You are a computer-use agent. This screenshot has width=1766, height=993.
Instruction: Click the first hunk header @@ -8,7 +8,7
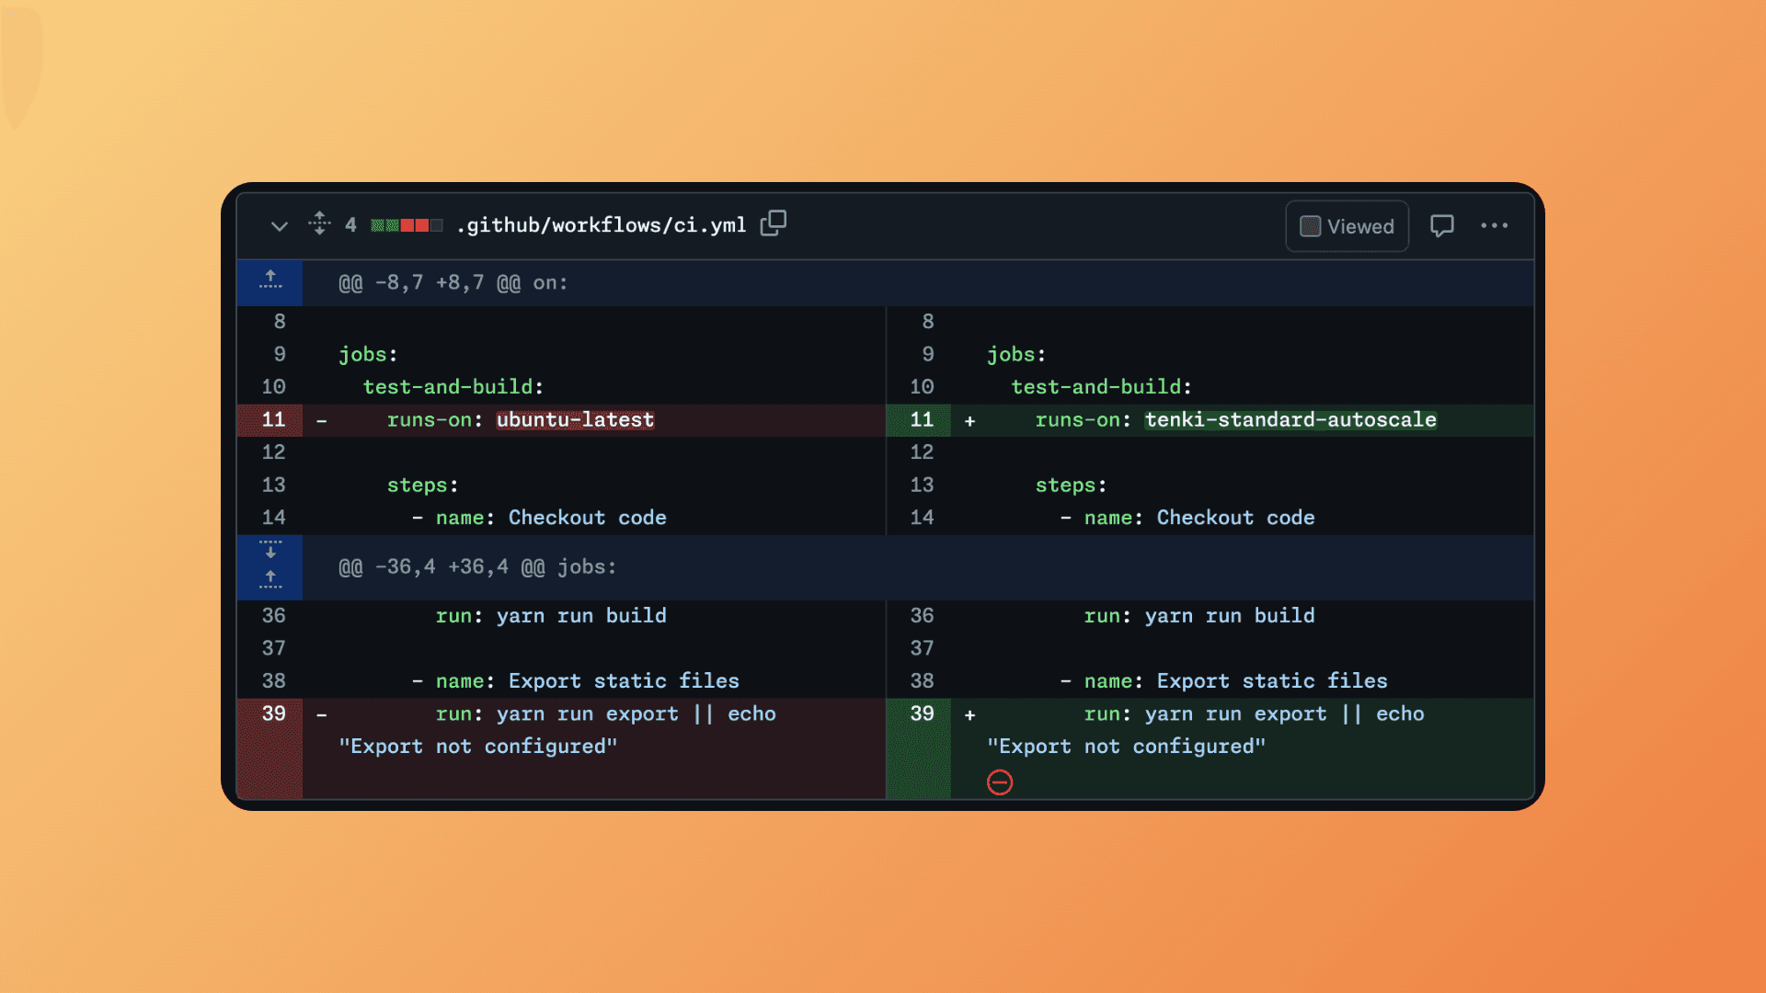pyautogui.click(x=453, y=283)
